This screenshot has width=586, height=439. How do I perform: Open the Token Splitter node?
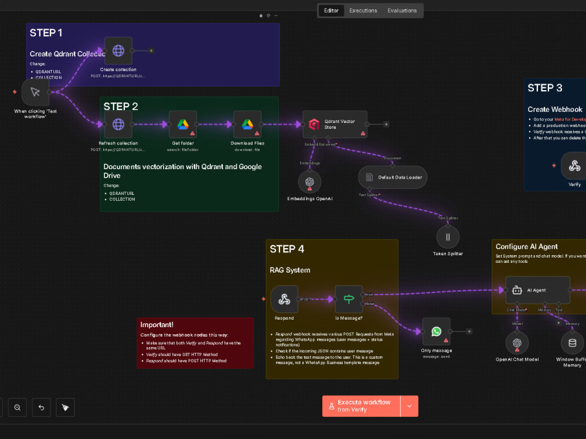click(x=448, y=237)
